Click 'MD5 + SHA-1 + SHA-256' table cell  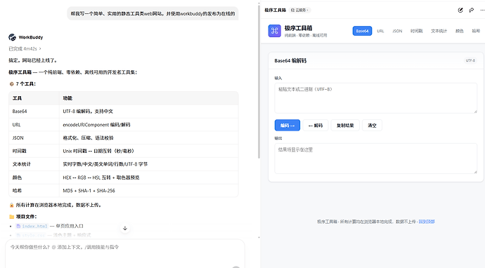tap(149, 191)
